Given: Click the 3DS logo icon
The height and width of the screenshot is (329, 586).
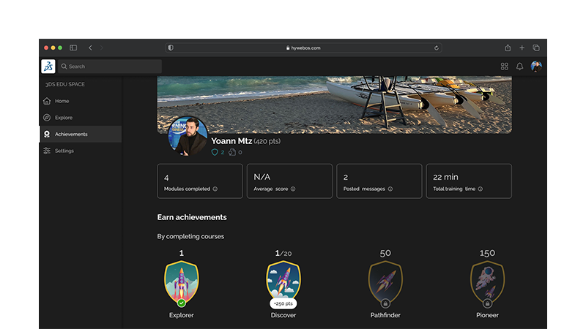Looking at the screenshot, I should click(x=48, y=67).
